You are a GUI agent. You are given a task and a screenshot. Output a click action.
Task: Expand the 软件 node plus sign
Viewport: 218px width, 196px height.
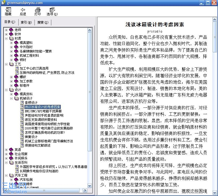[6, 34]
